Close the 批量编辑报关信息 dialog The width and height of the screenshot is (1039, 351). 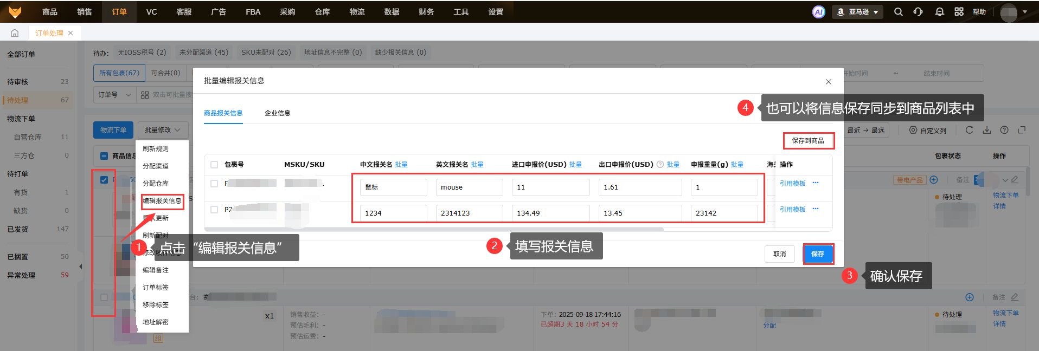click(x=829, y=82)
